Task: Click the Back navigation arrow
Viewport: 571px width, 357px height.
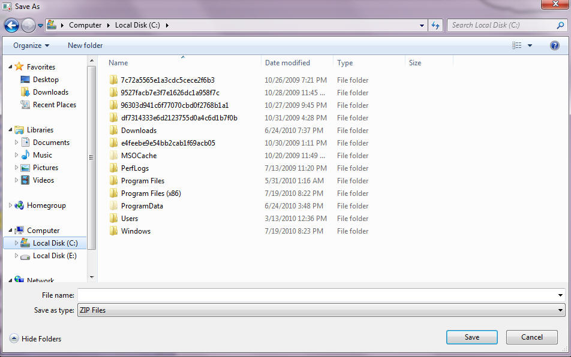Action: (x=11, y=25)
